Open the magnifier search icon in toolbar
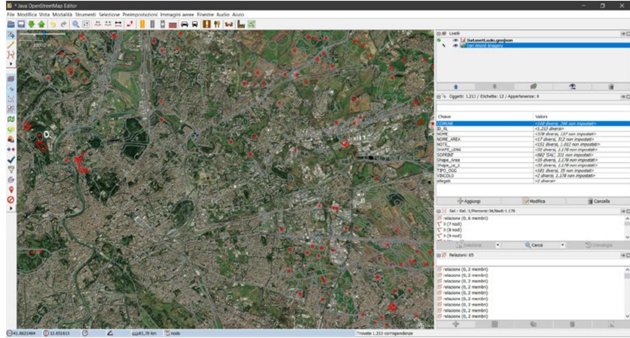630x338 pixels. click(76, 24)
